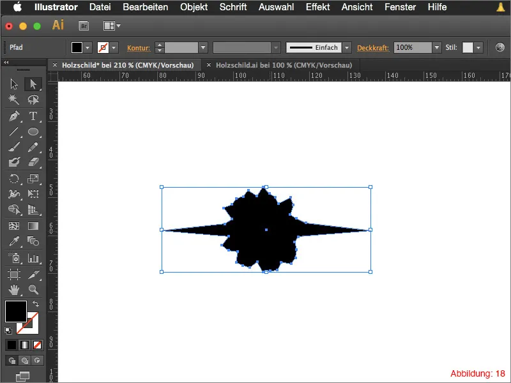Swap fill and stroke colors arrow
Screen dimensions: 511x383
(36, 304)
